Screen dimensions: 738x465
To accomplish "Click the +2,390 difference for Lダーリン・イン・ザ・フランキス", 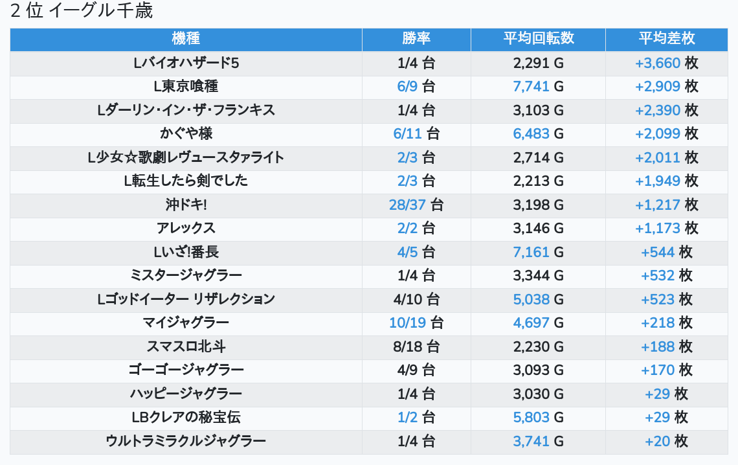I will click(x=657, y=111).
